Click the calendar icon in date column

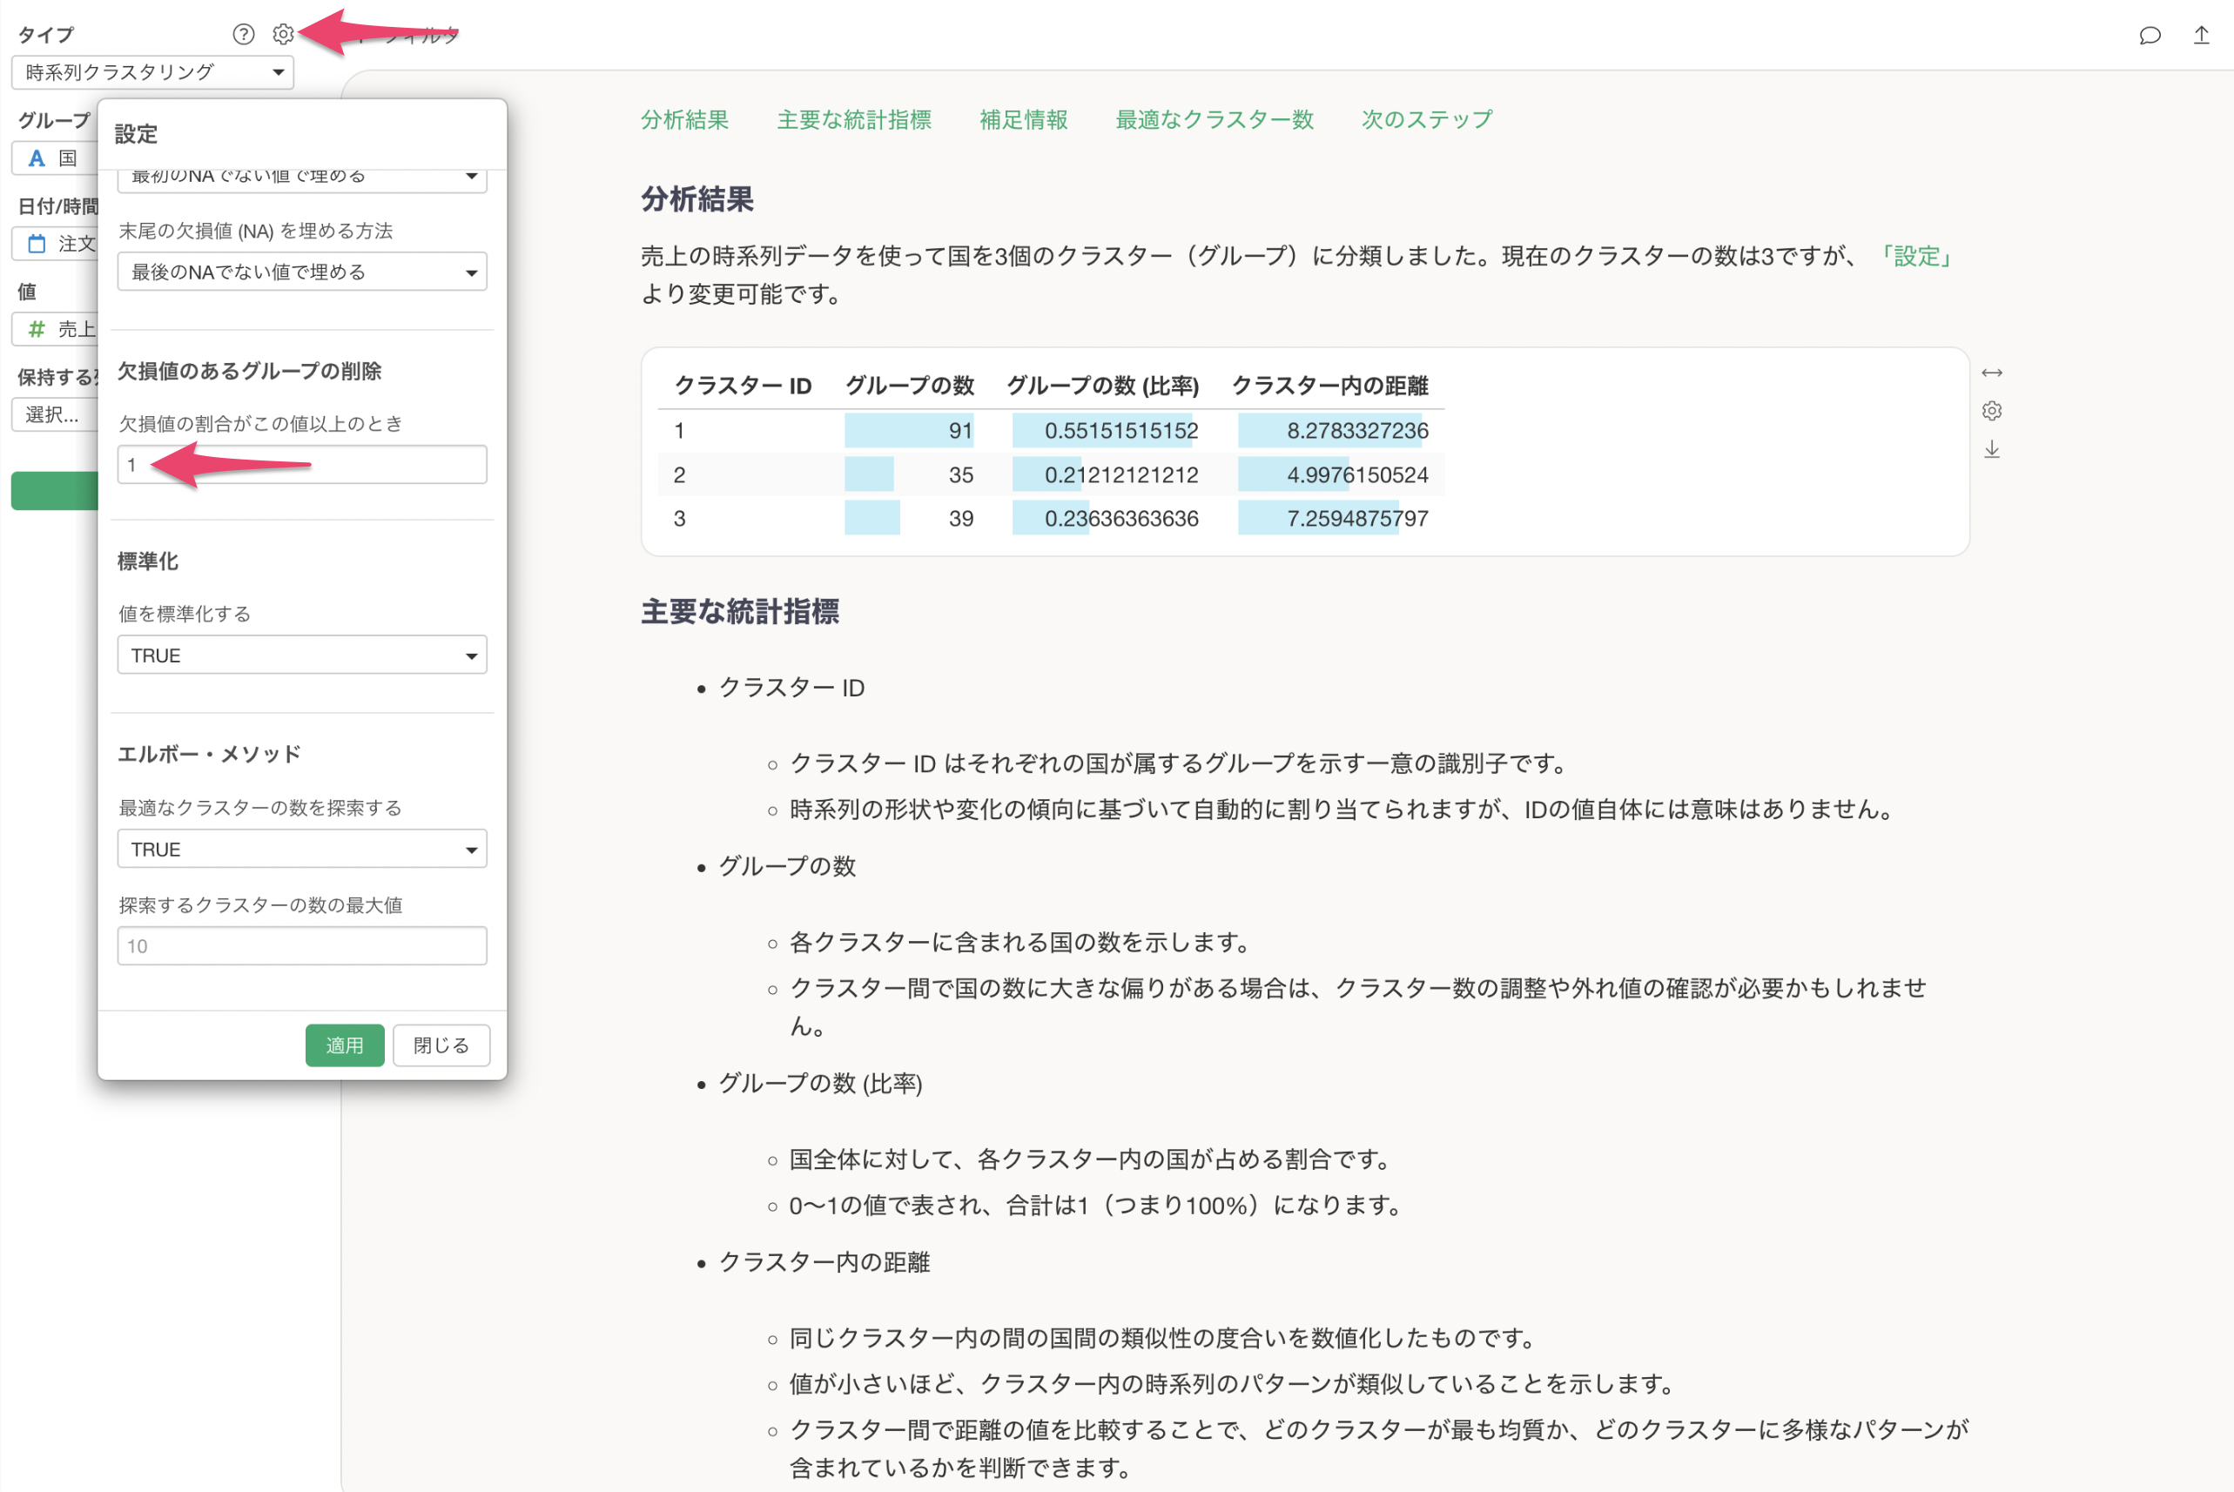click(37, 244)
